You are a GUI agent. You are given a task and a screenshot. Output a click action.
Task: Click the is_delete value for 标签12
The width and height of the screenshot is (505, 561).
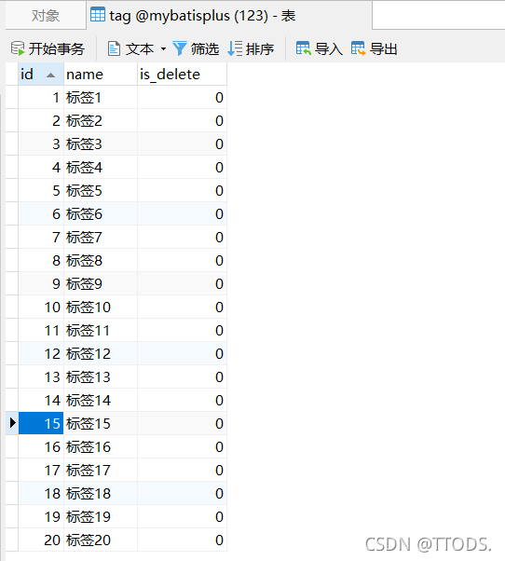pos(182,354)
